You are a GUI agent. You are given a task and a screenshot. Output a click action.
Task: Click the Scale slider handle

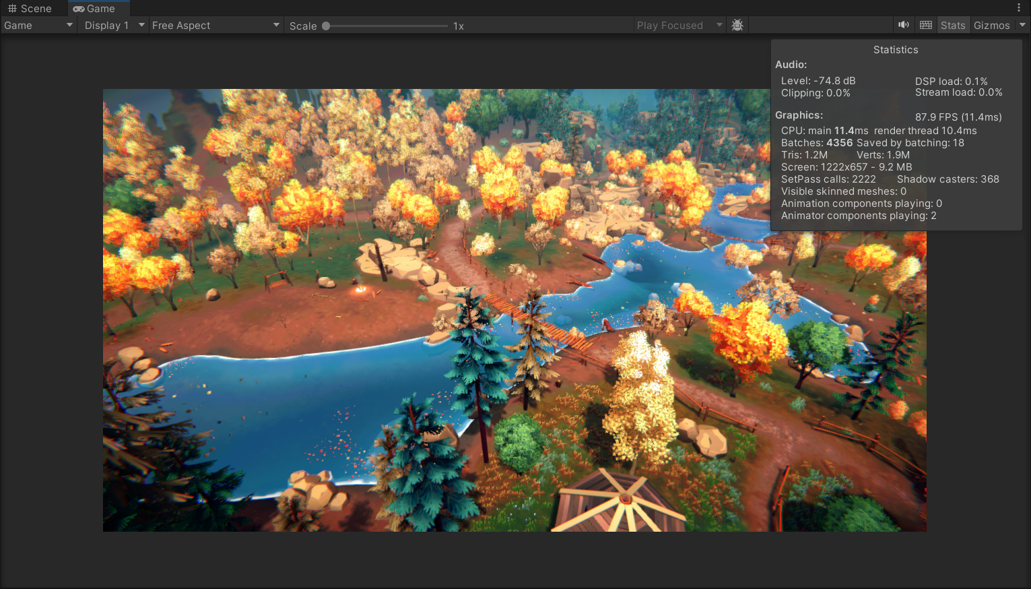326,26
